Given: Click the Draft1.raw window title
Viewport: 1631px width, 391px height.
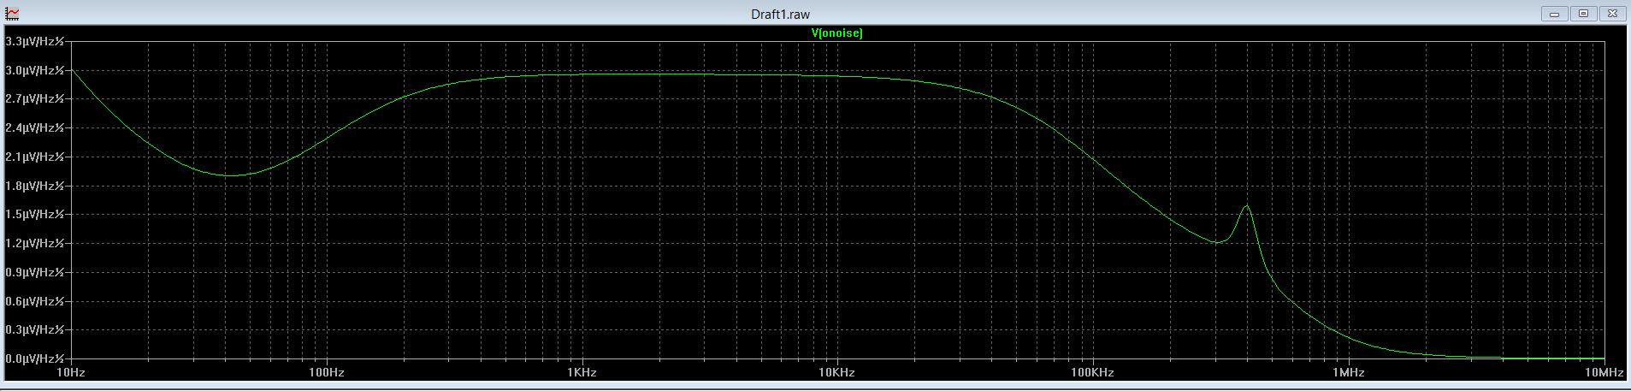Looking at the screenshot, I should tap(780, 15).
